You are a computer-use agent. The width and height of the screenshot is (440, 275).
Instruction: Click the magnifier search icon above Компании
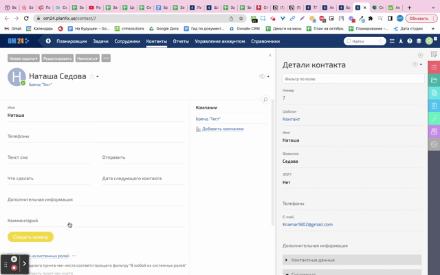pyautogui.click(x=265, y=100)
